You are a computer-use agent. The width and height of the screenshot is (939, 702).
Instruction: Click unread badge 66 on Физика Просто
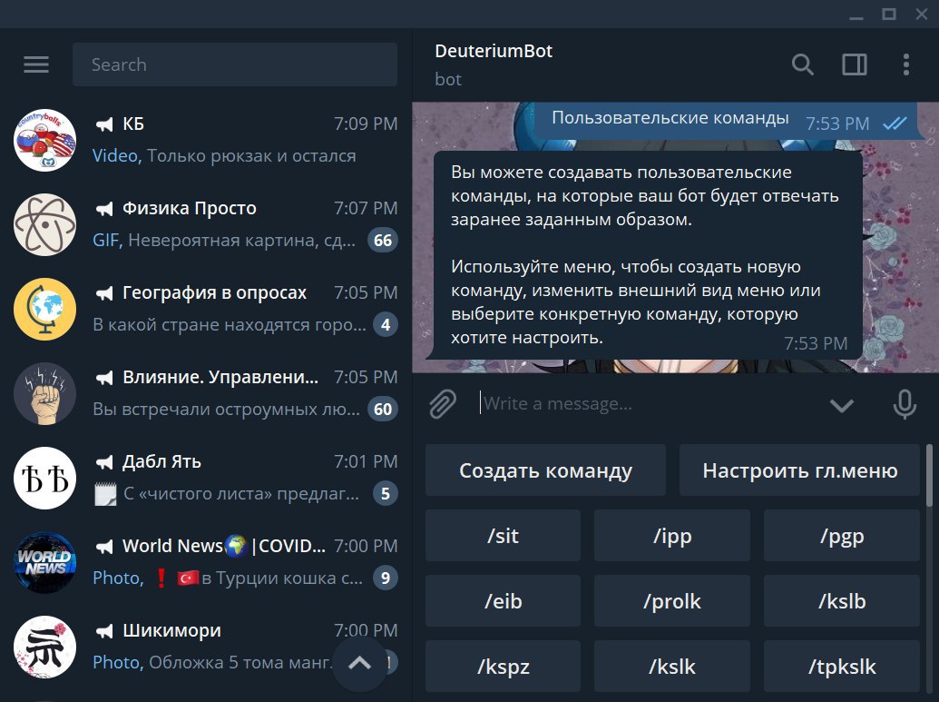[x=383, y=241]
